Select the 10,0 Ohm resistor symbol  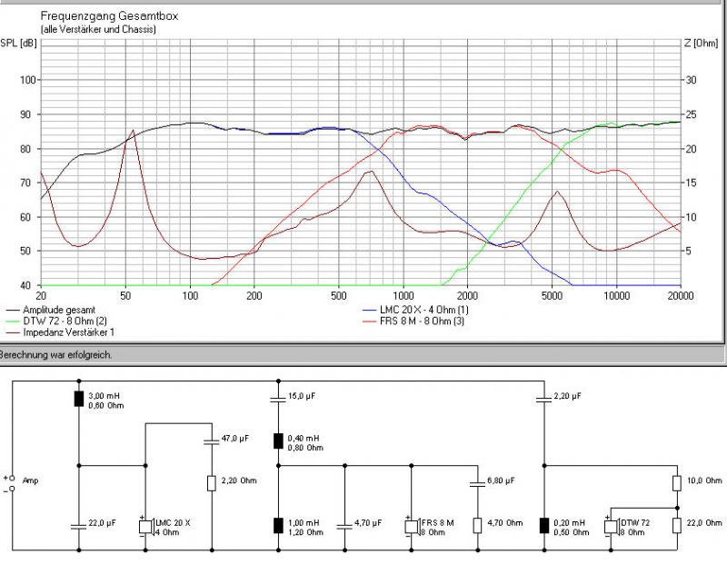[x=677, y=483]
